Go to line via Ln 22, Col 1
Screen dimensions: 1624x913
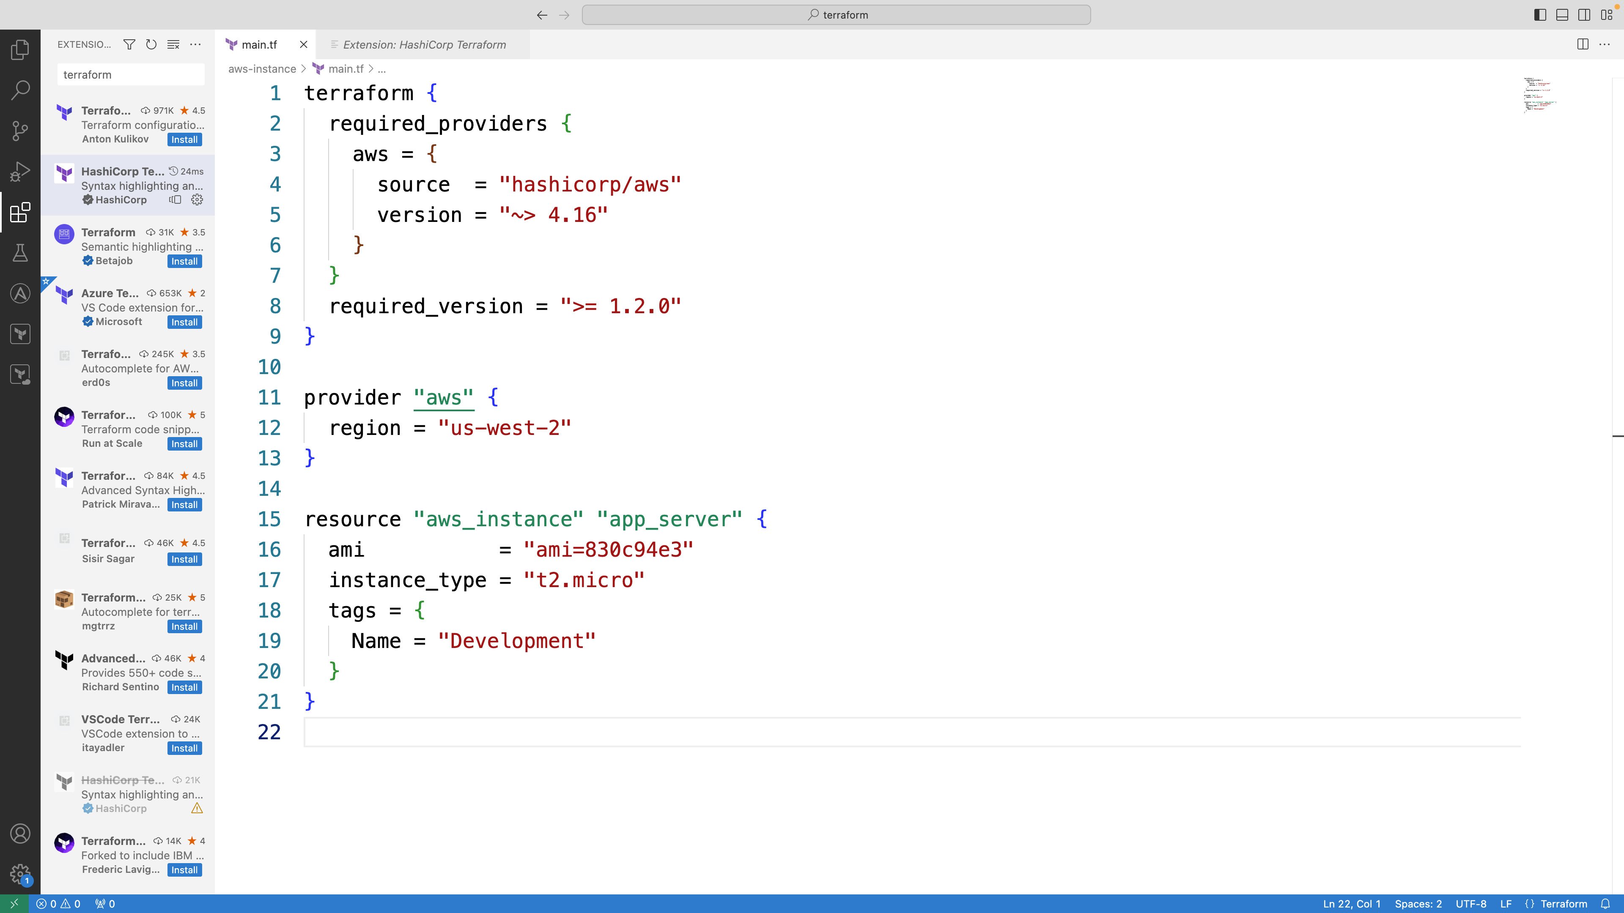click(1351, 904)
